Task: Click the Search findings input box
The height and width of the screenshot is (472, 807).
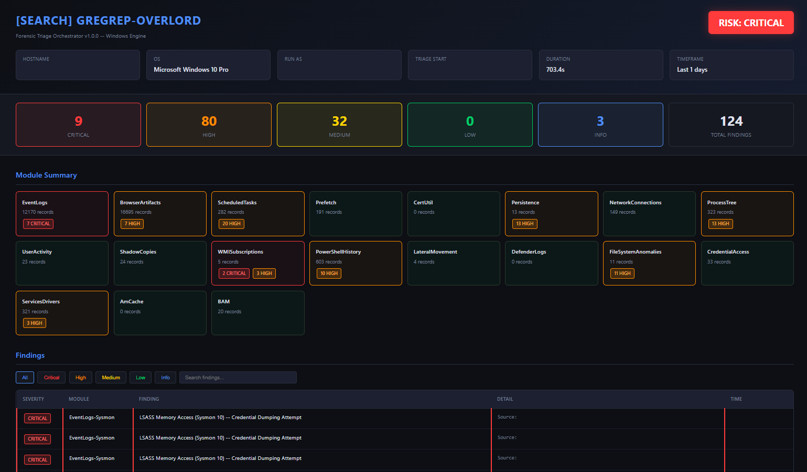Action: (238, 377)
